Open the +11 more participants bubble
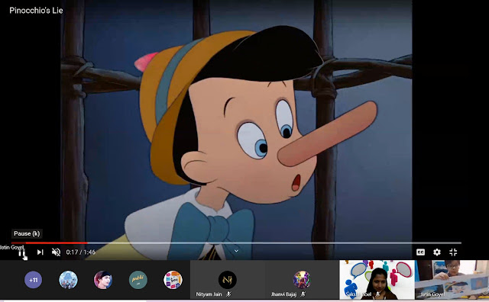This screenshot has height=302, width=489. pyautogui.click(x=33, y=280)
